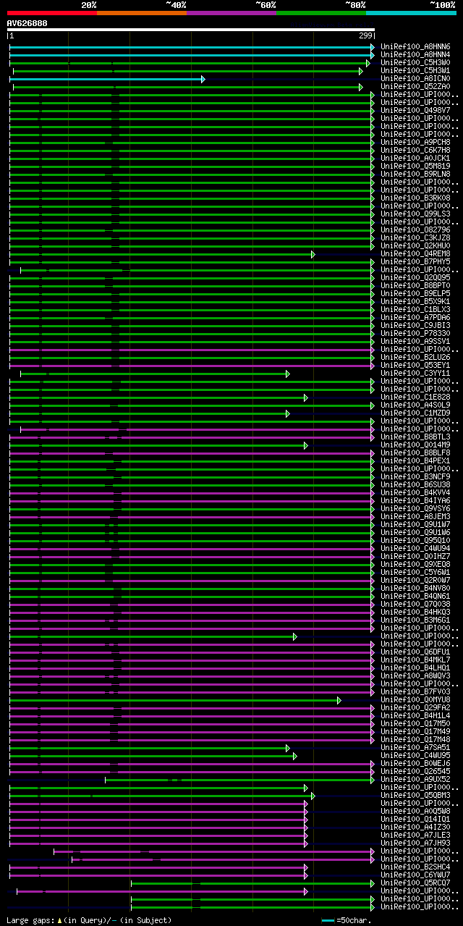Select the UniRef100_C1MZD9 label
Screen dimensions: 463x926
tap(415, 413)
